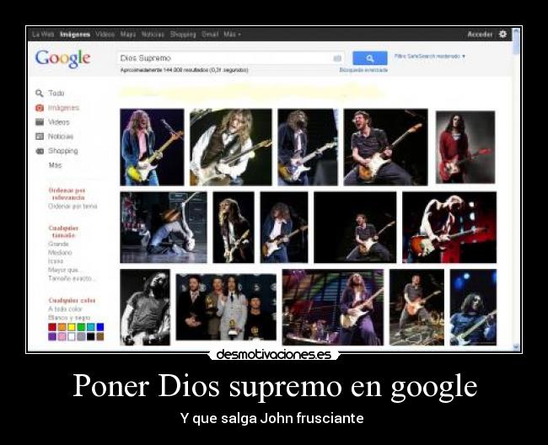Open Gmail from the top navigation bar
The image size is (548, 445).
click(210, 35)
